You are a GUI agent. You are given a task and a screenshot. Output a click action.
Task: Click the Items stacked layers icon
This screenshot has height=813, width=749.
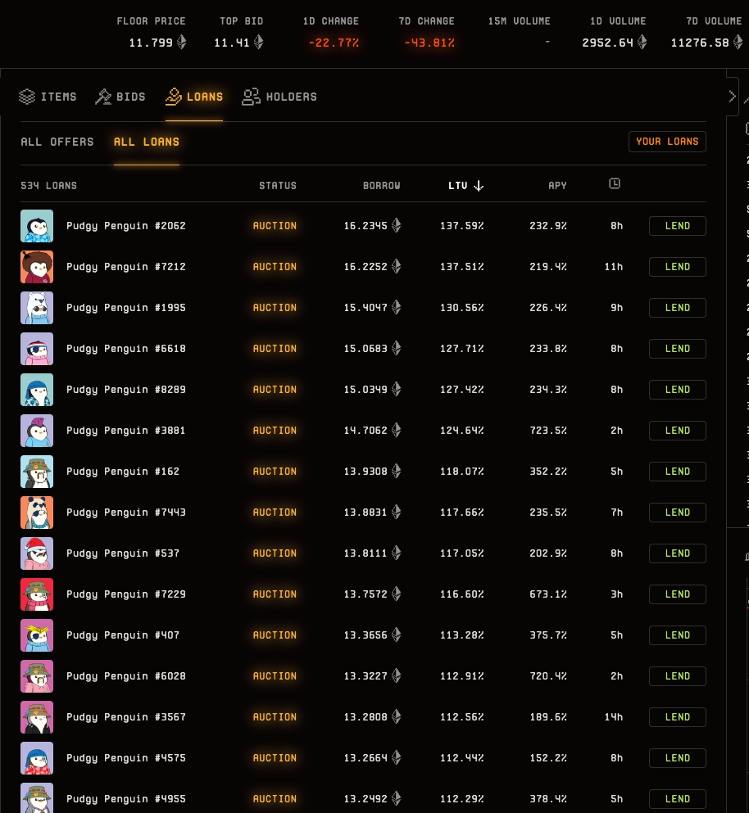point(27,97)
